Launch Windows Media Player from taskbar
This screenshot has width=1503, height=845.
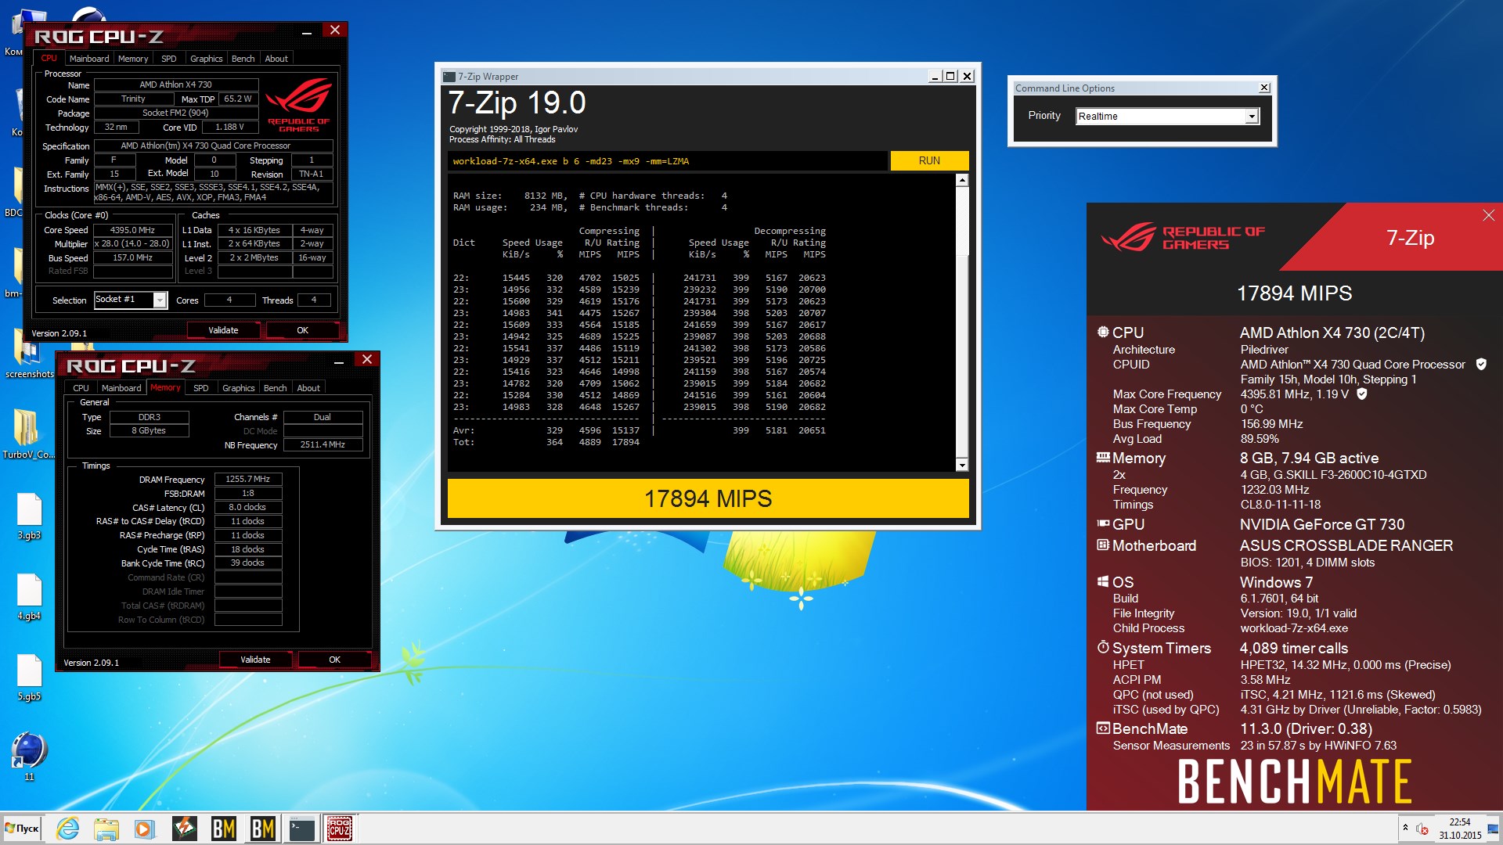tap(144, 828)
